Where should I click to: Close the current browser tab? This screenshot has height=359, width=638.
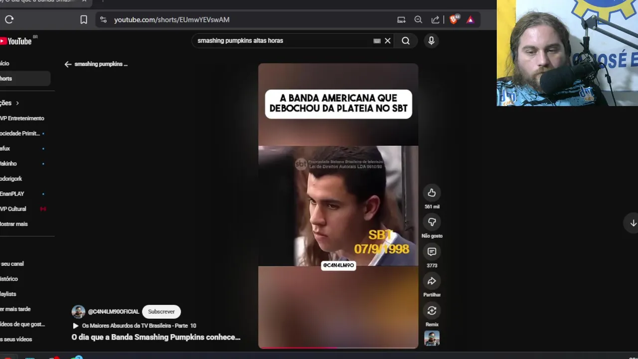click(x=84, y=1)
